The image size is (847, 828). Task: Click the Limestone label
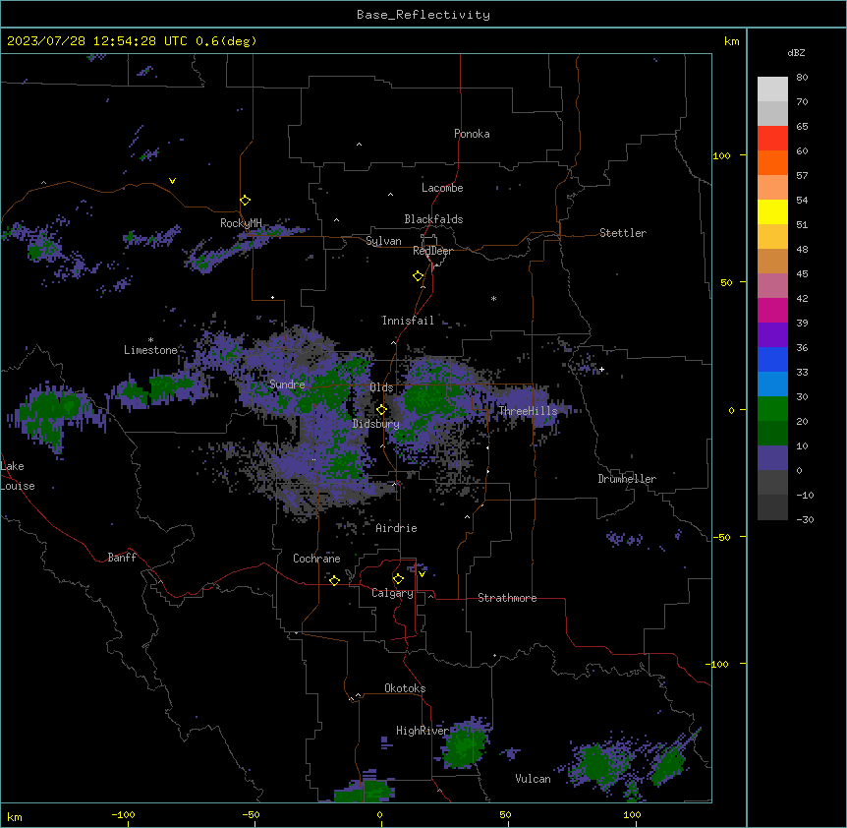tap(150, 350)
